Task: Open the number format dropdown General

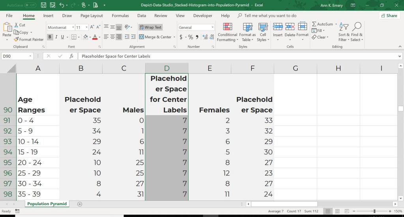Action: (213, 27)
